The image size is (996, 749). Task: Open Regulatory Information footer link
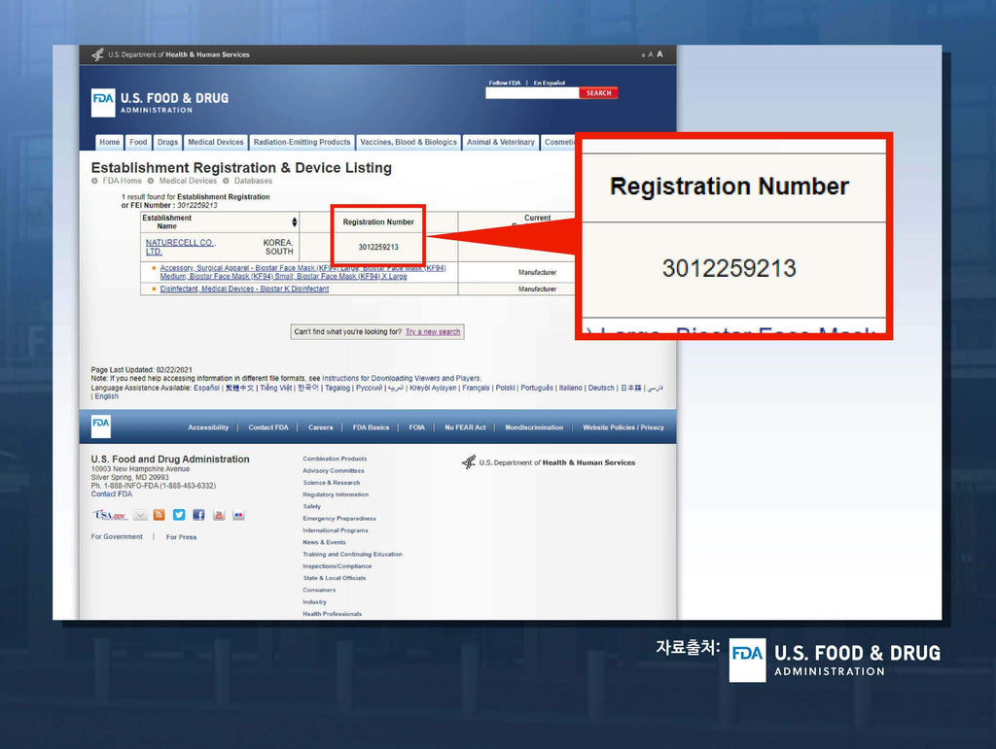(336, 494)
